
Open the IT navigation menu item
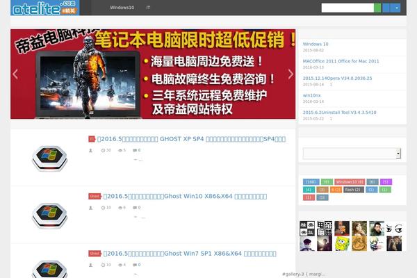click(x=148, y=8)
